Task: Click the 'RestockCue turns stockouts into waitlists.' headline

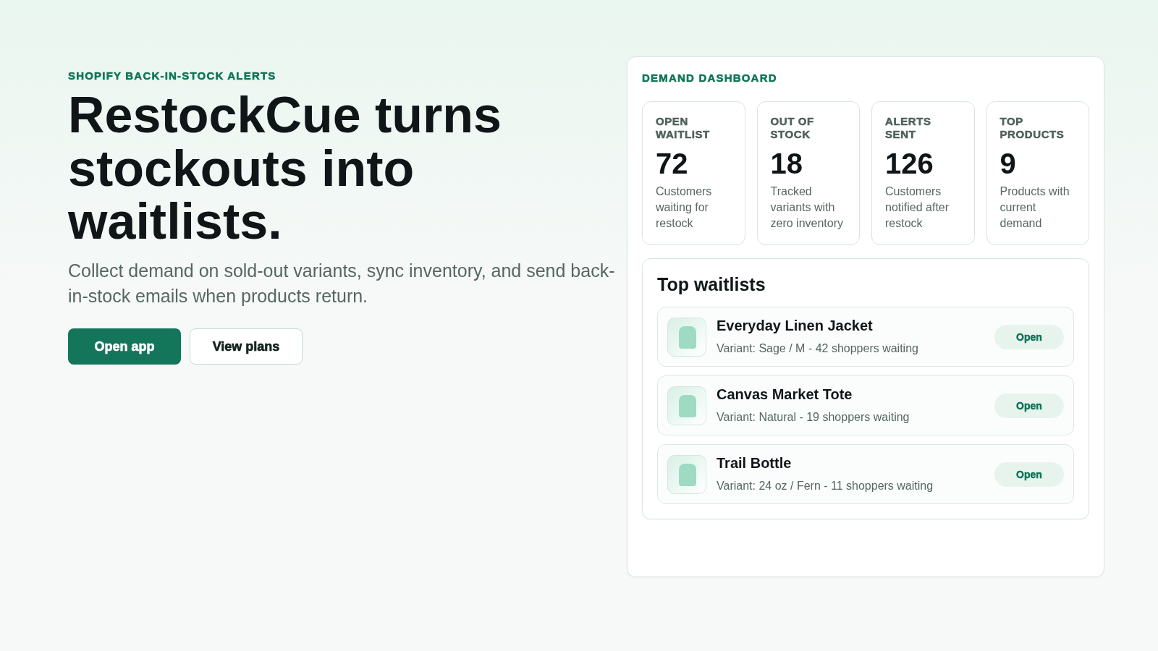Action: click(x=284, y=168)
